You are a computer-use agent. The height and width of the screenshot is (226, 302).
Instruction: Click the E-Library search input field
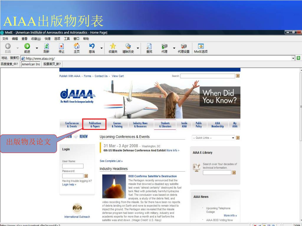pos(217,172)
